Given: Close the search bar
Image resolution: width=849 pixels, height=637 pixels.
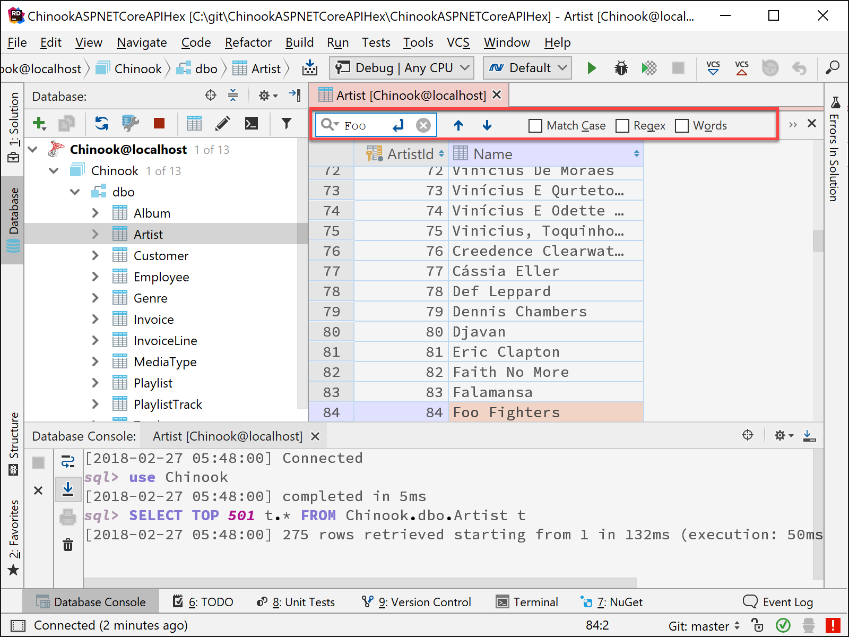Looking at the screenshot, I should tap(812, 124).
